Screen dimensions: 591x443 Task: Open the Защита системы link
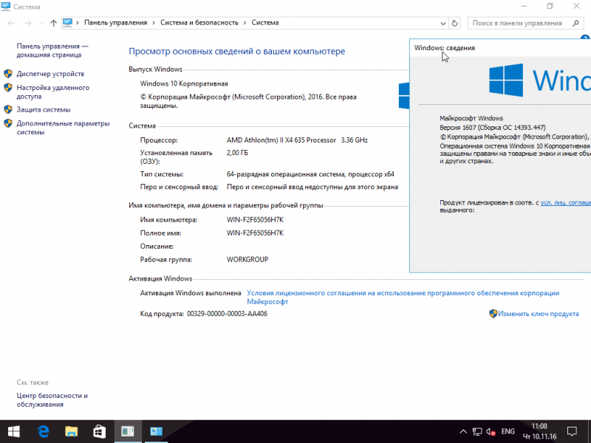(44, 109)
